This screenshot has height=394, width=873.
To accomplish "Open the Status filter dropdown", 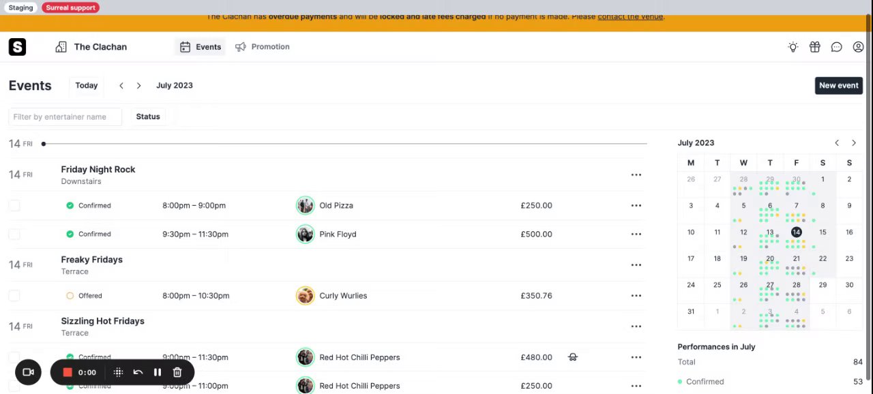I will (148, 117).
